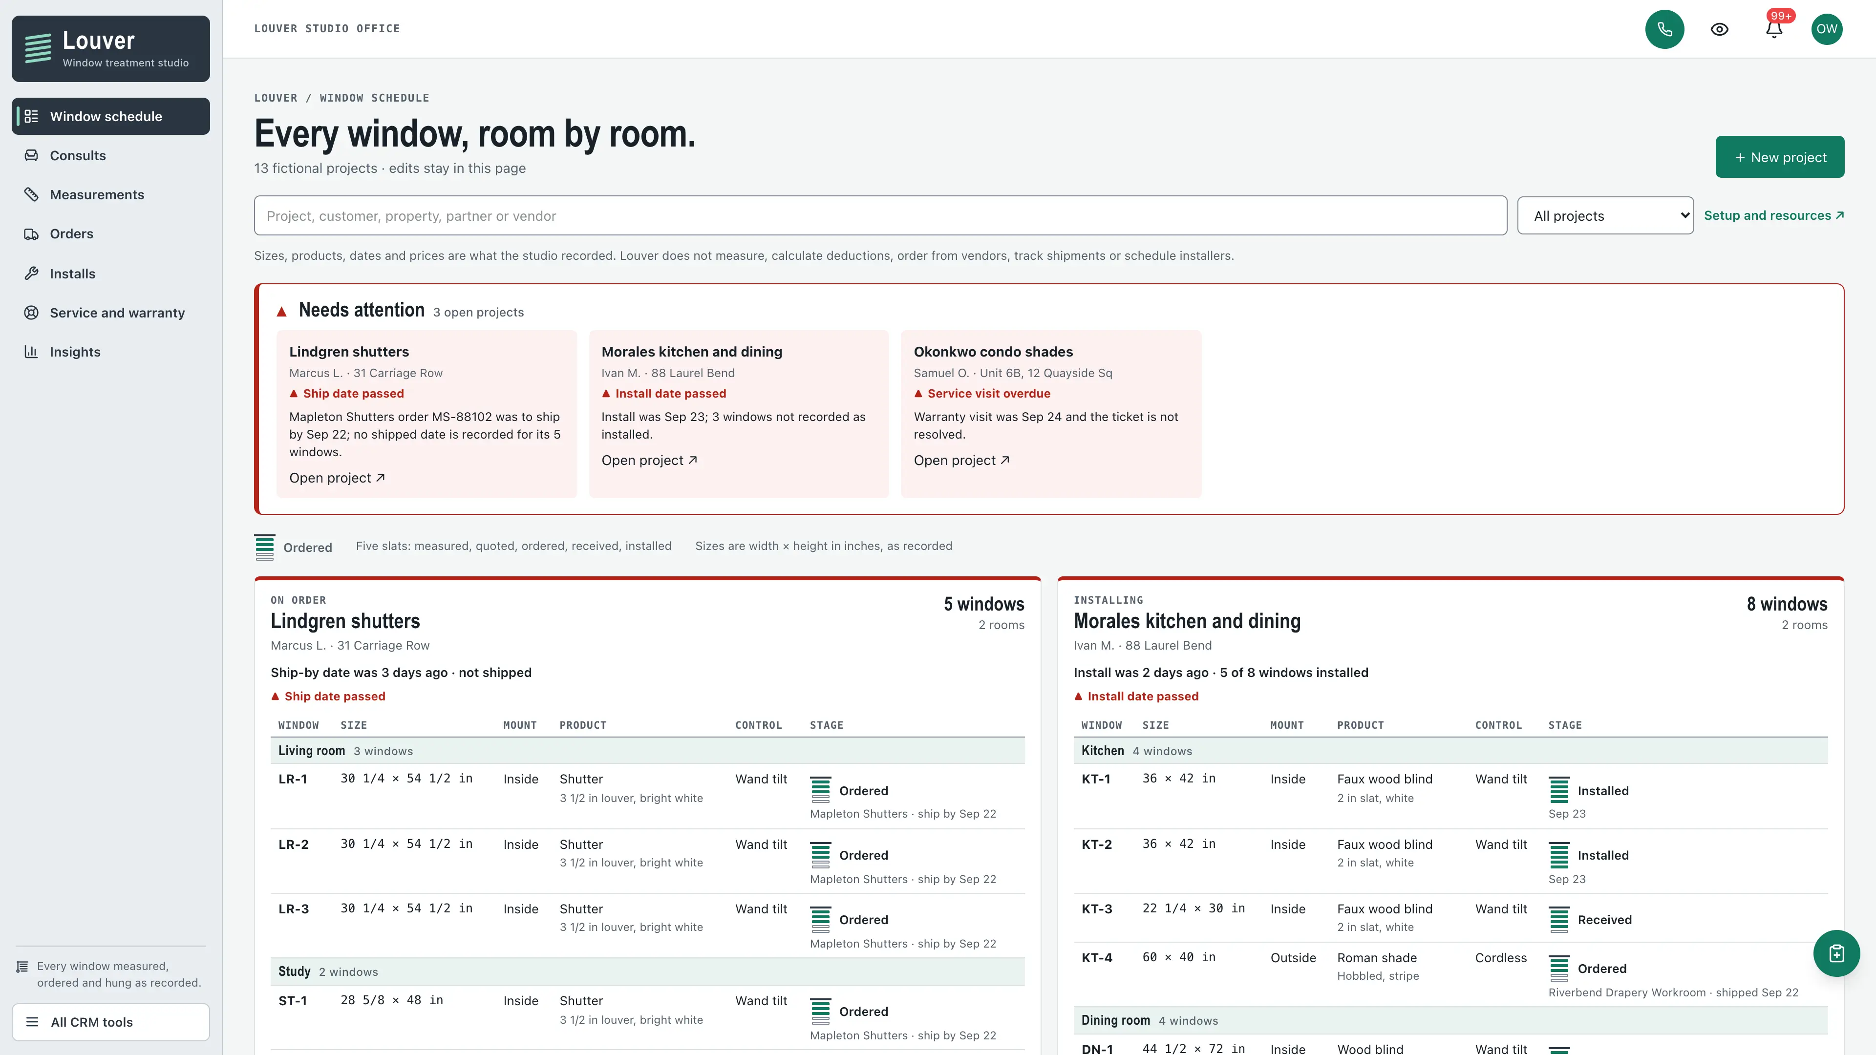Click KT-4 Ordered stage slat icon
This screenshot has height=1055, width=1876.
[1559, 969]
